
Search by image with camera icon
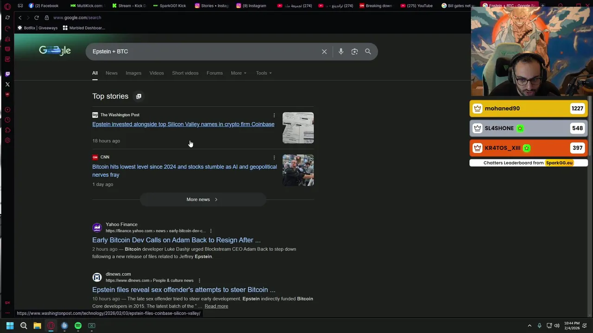point(354,51)
